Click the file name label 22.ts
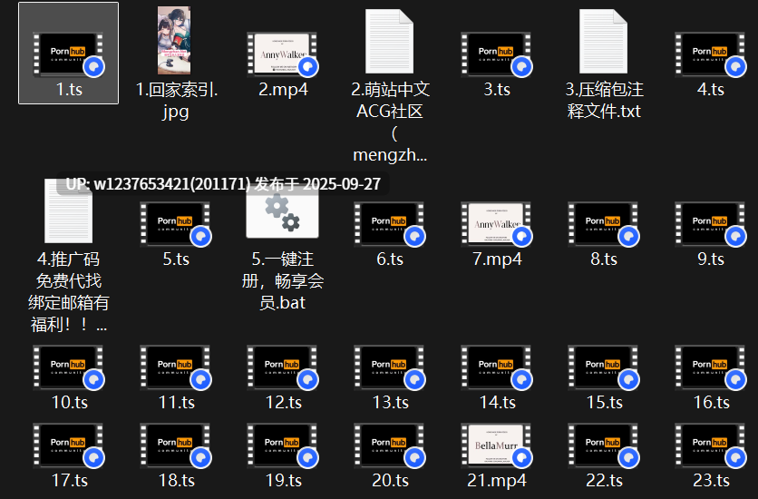758x499 pixels. click(x=605, y=481)
